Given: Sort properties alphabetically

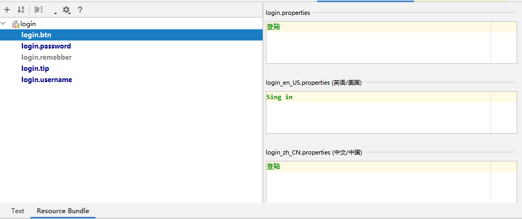Looking at the screenshot, I should tap(21, 10).
